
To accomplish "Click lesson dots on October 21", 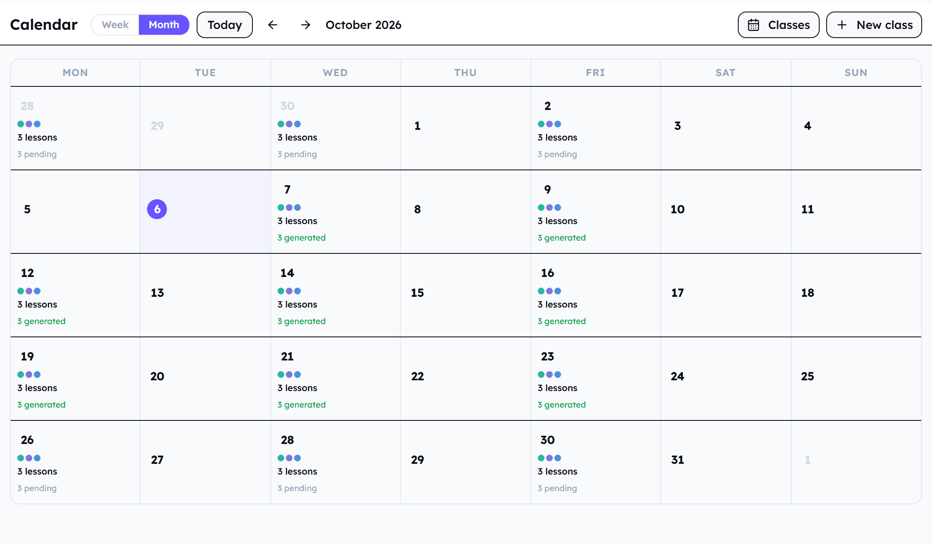I will pyautogui.click(x=289, y=375).
